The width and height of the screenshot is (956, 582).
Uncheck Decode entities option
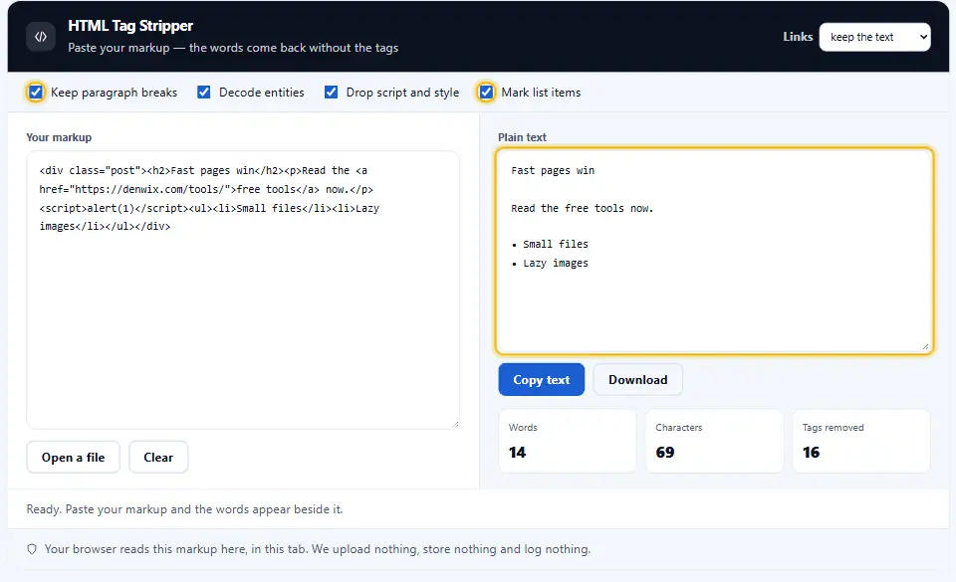(203, 92)
